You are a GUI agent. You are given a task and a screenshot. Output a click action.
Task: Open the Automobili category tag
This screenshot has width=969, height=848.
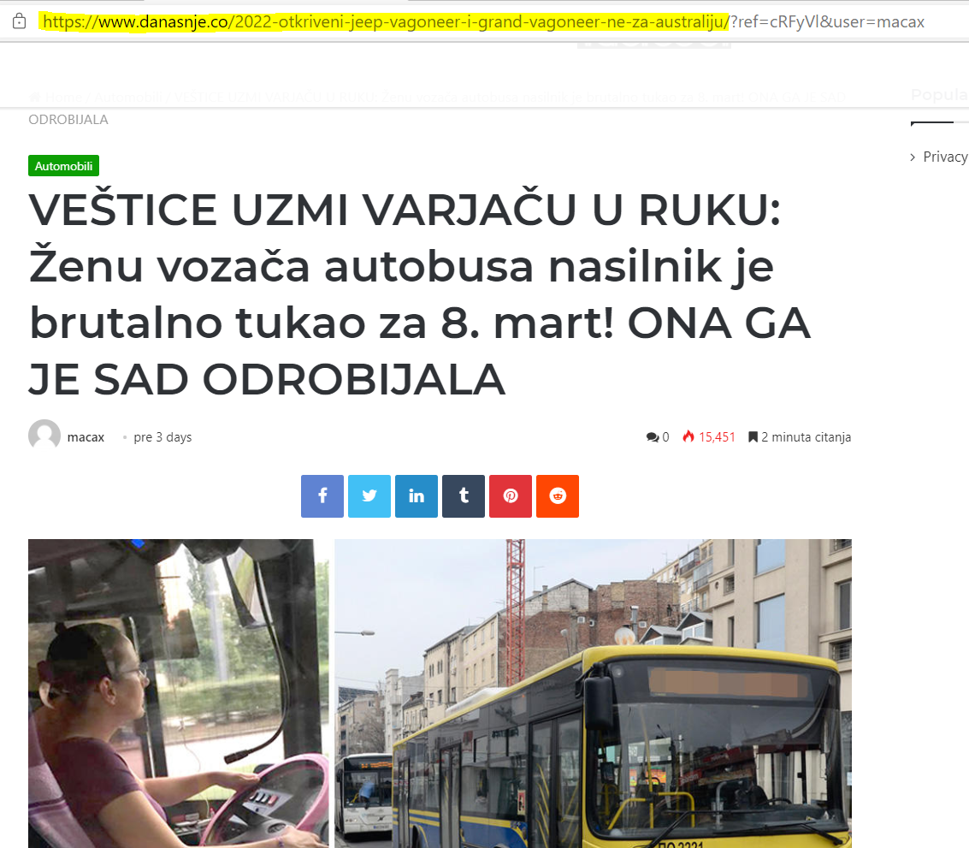[x=63, y=166]
